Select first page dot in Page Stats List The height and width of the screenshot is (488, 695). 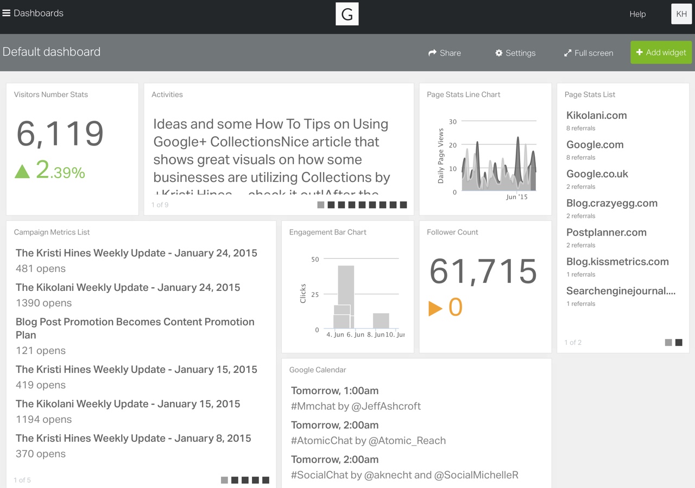pos(668,343)
